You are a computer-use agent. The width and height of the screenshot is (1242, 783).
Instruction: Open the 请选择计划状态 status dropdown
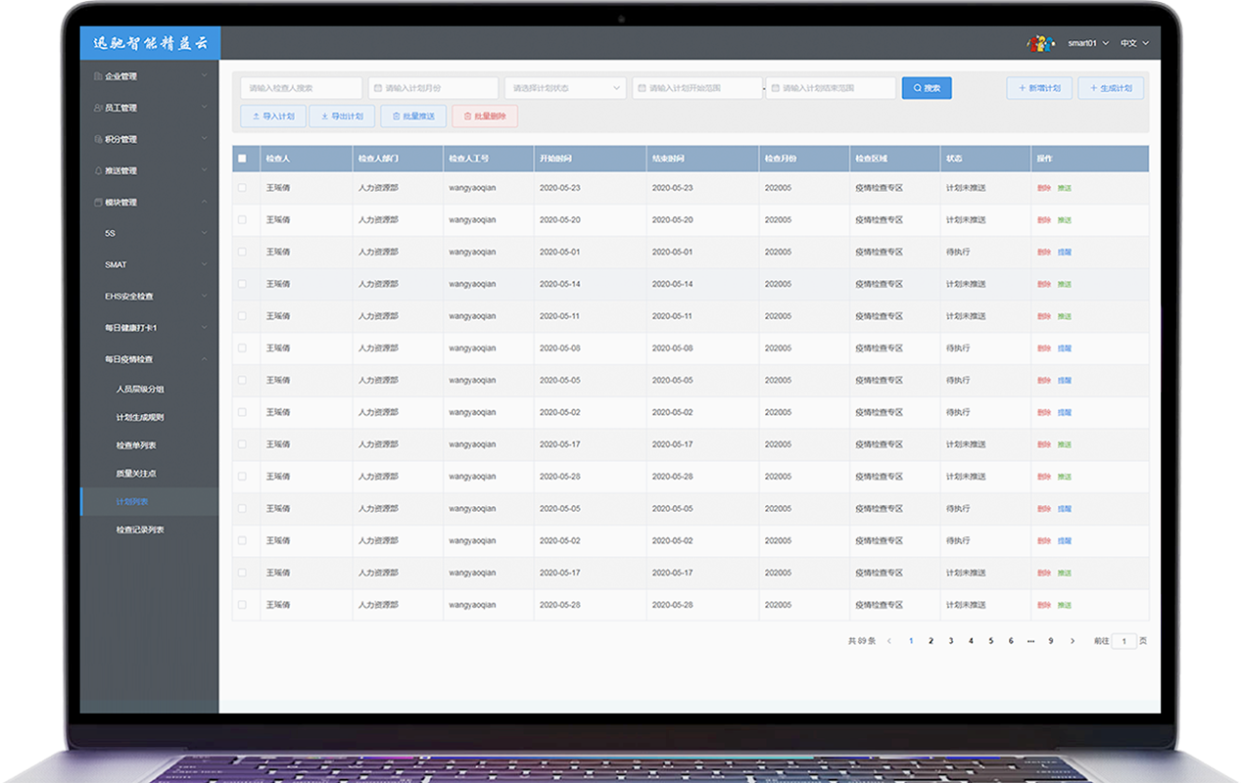(564, 88)
